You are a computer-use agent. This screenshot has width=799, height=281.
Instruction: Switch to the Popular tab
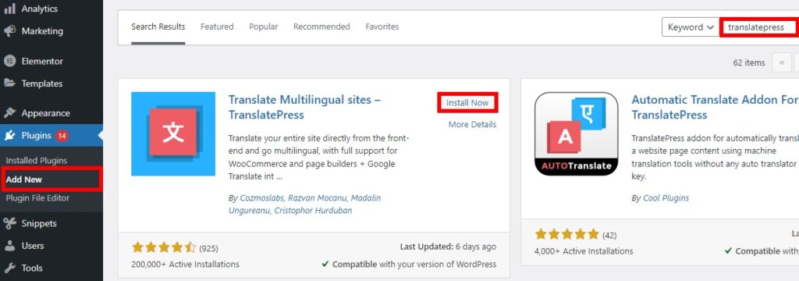264,27
